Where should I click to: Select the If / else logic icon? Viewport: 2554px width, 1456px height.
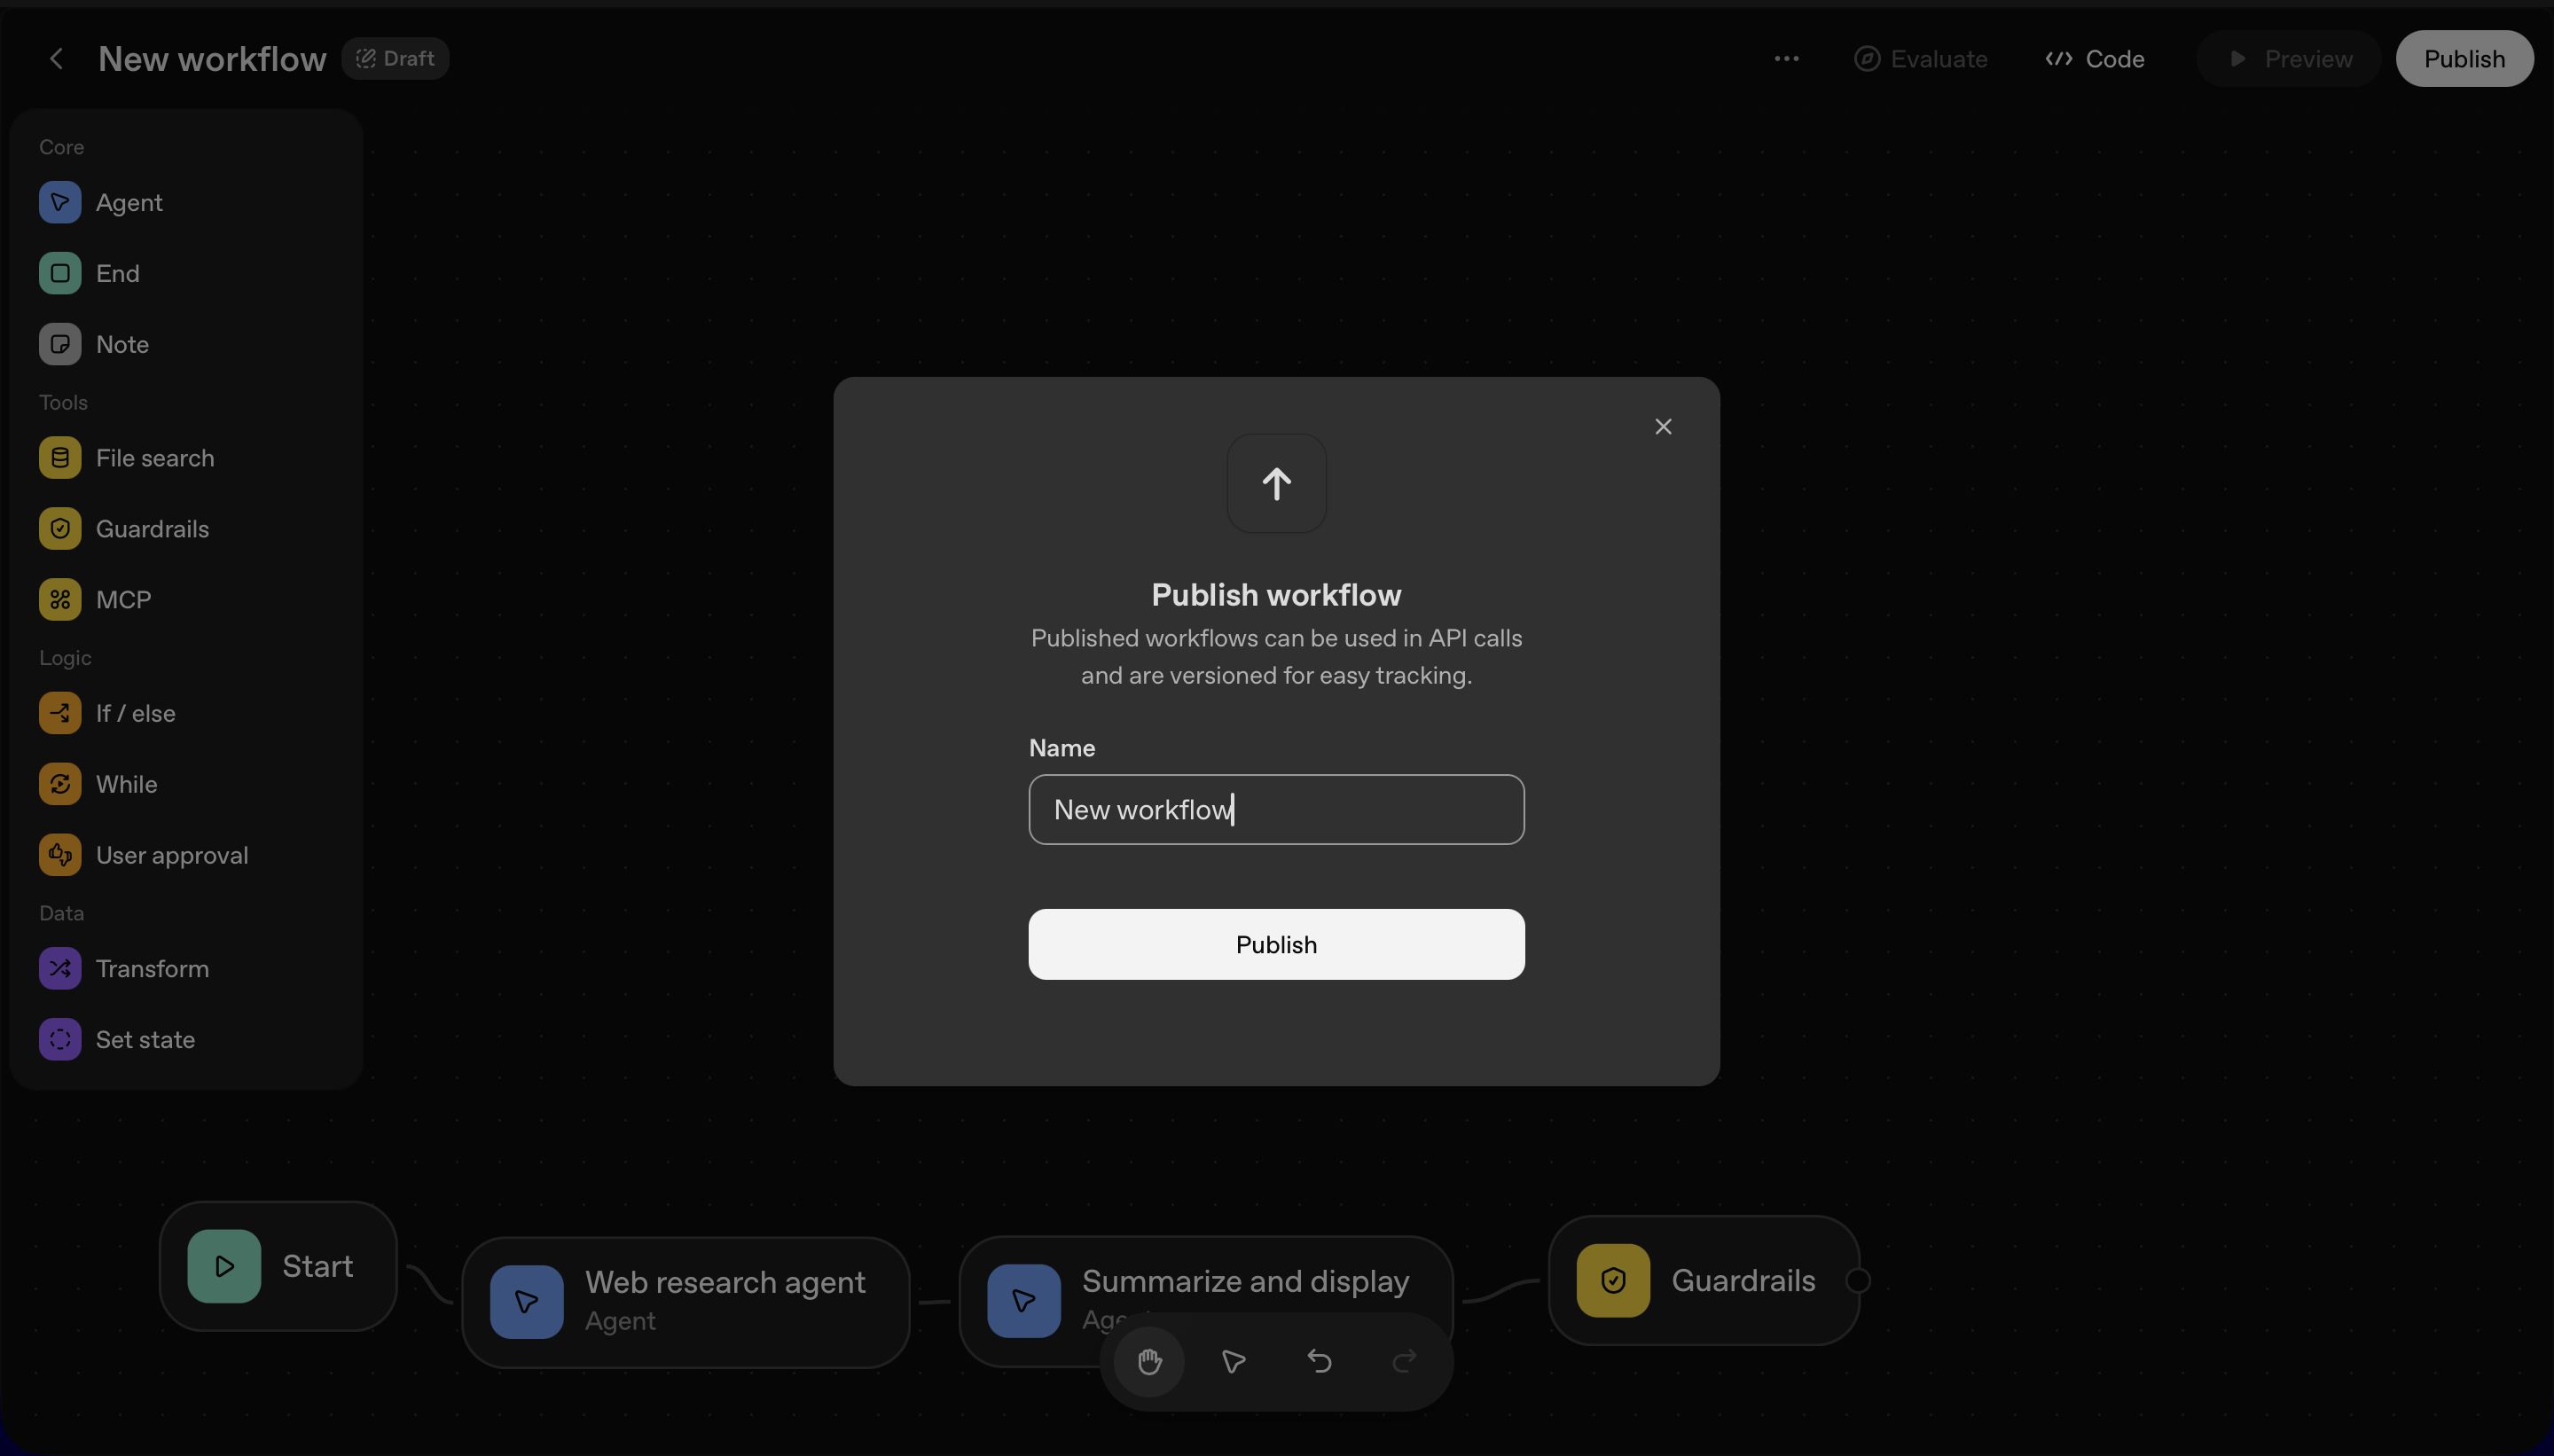click(60, 713)
